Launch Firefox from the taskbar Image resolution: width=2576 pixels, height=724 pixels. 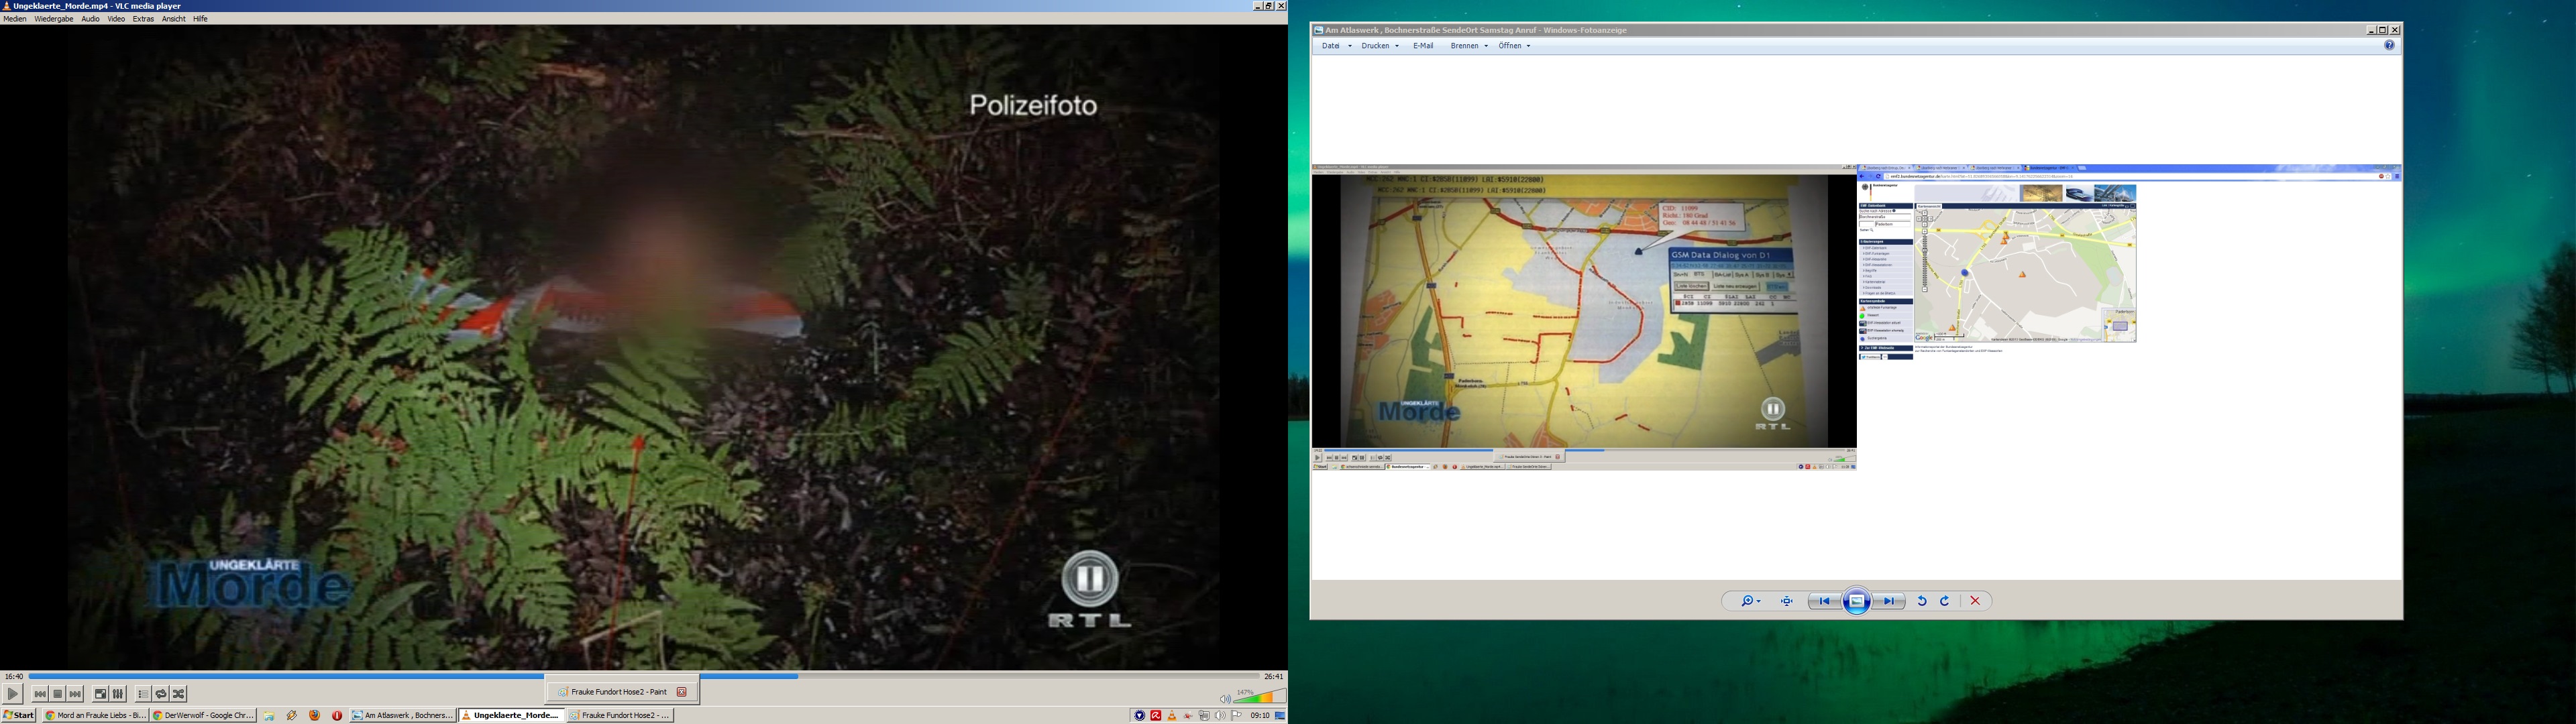(315, 716)
